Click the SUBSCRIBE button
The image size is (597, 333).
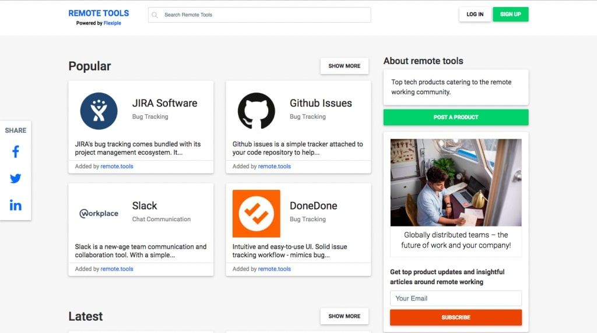(x=456, y=317)
